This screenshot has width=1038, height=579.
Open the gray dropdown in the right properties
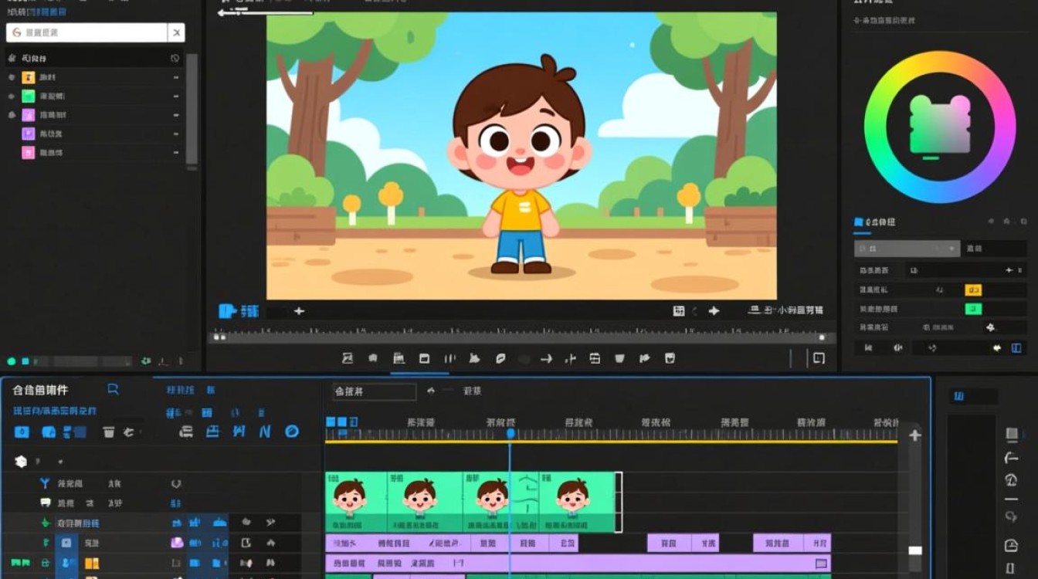click(x=907, y=249)
